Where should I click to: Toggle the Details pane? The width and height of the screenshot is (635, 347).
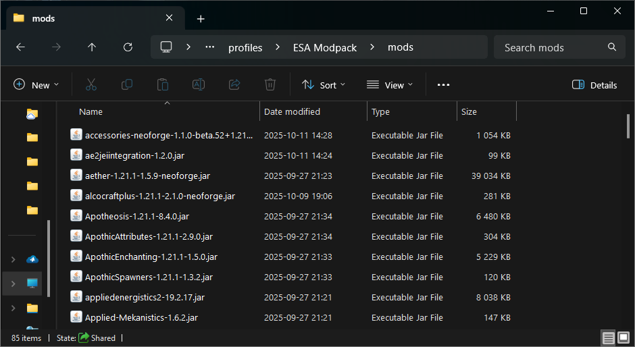click(594, 85)
